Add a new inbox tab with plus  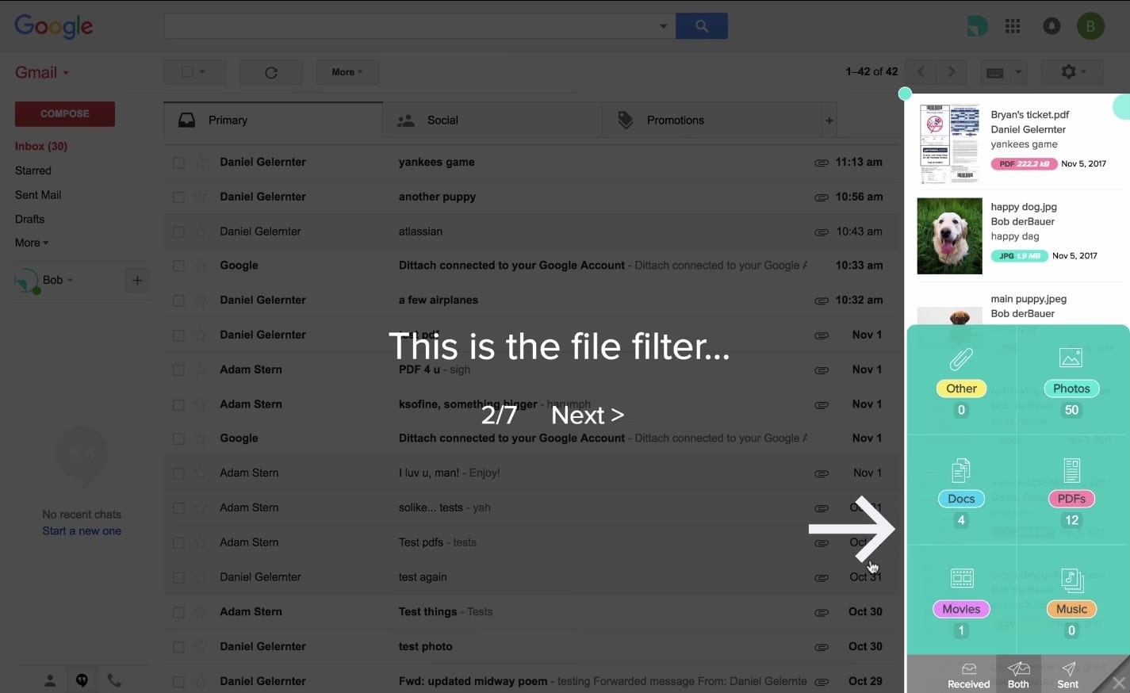[829, 121]
